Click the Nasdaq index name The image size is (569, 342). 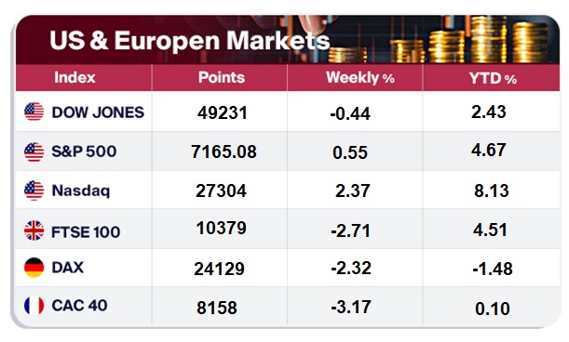coord(81,191)
